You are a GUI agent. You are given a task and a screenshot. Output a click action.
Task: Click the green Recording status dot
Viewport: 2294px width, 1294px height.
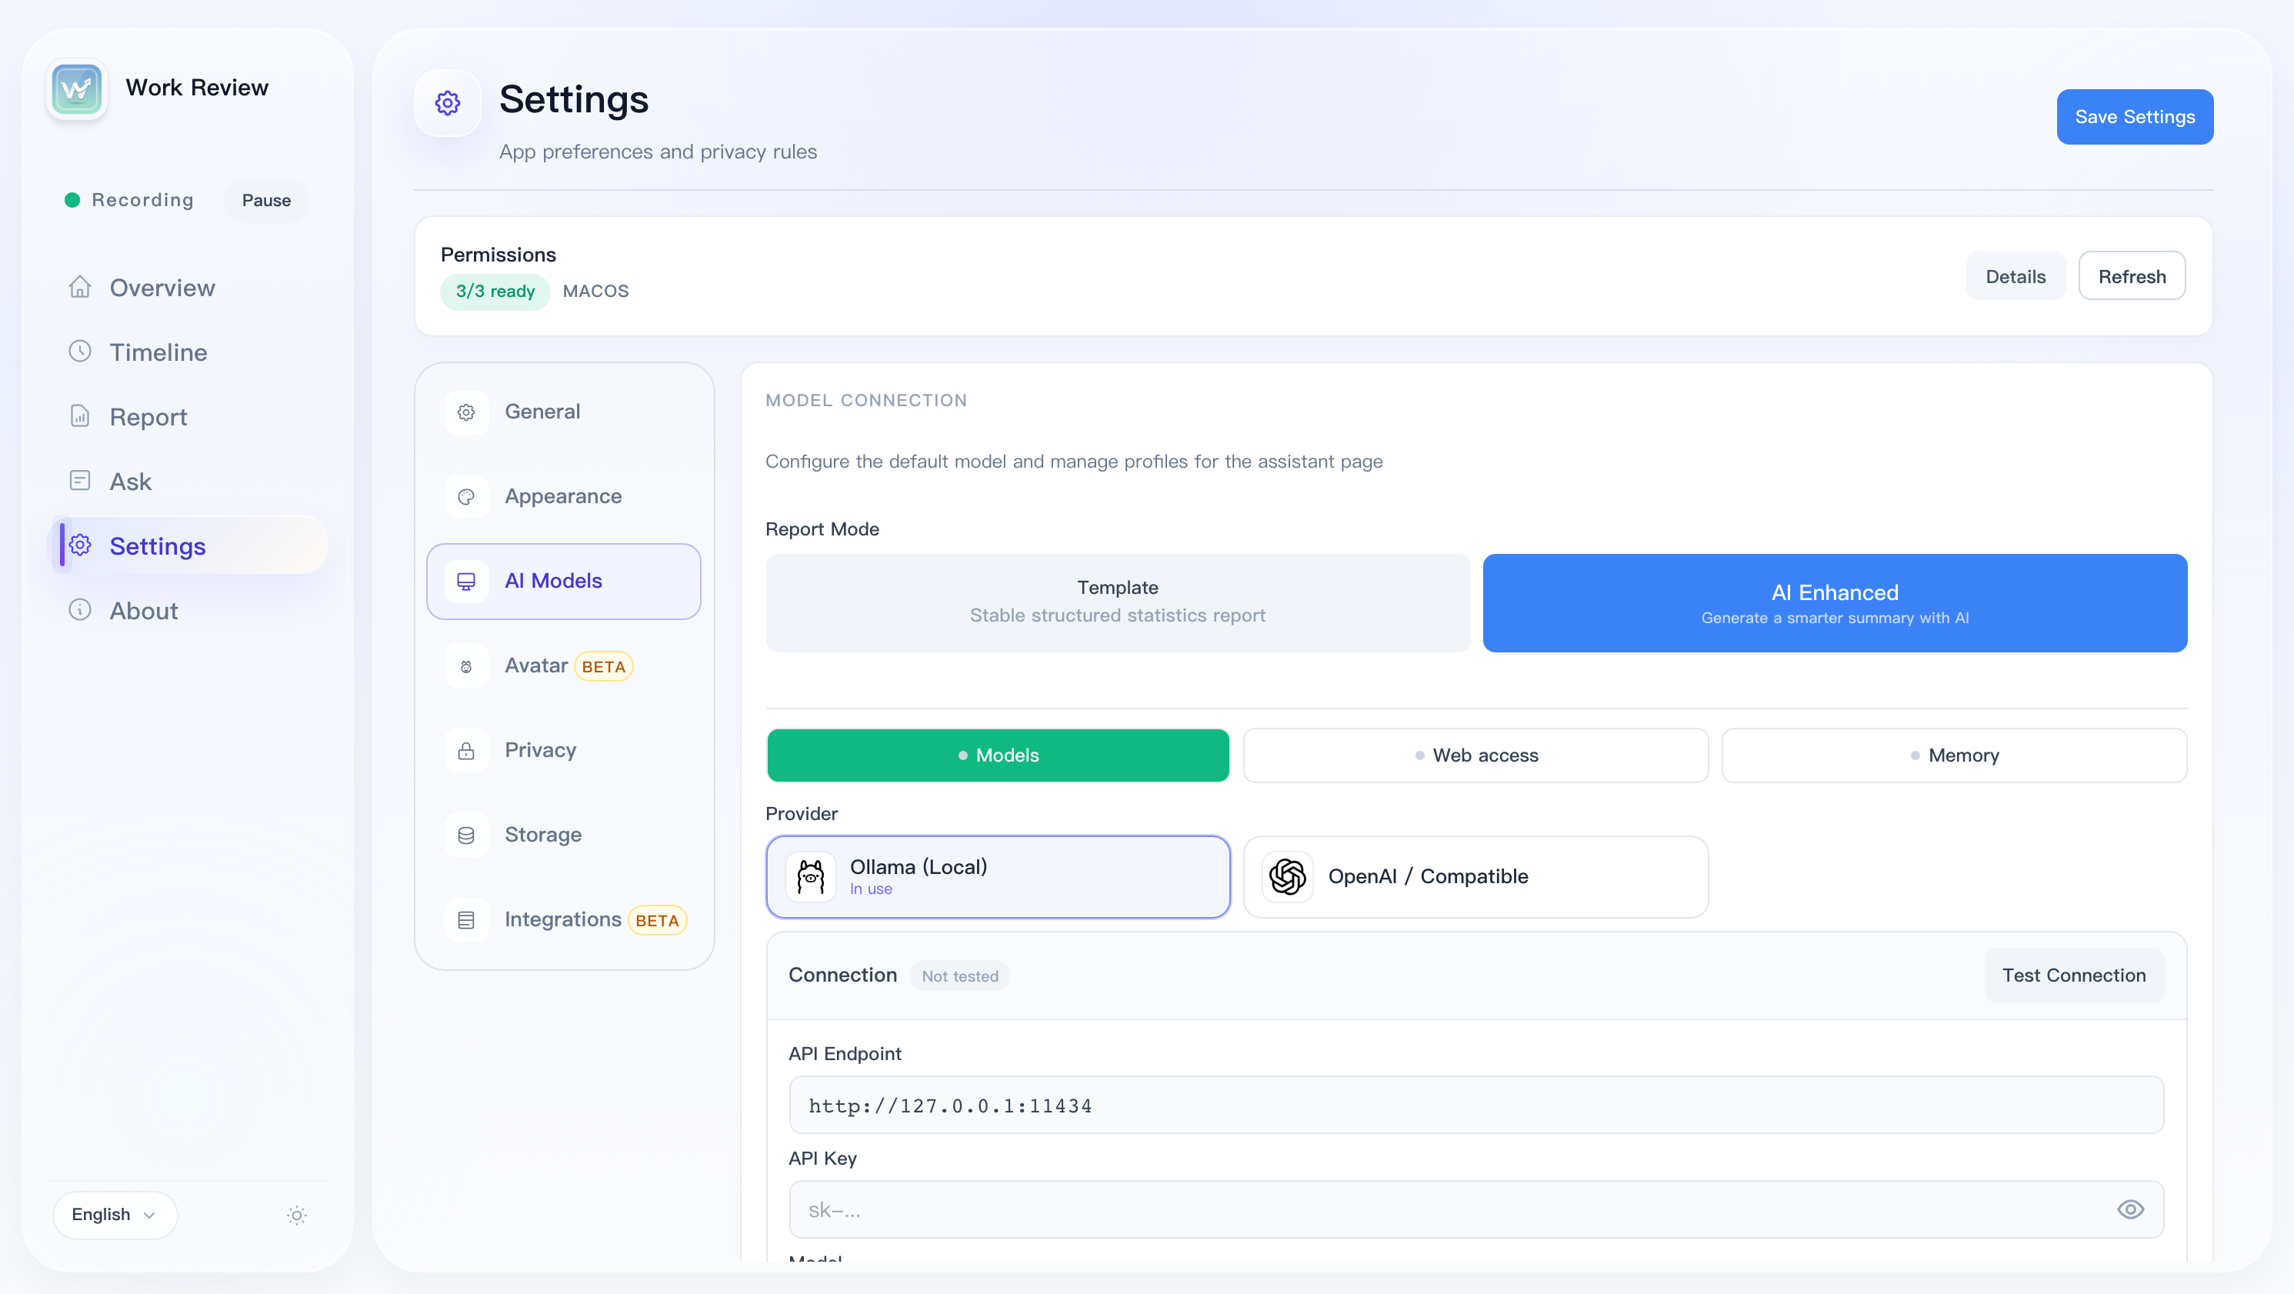pyautogui.click(x=73, y=200)
